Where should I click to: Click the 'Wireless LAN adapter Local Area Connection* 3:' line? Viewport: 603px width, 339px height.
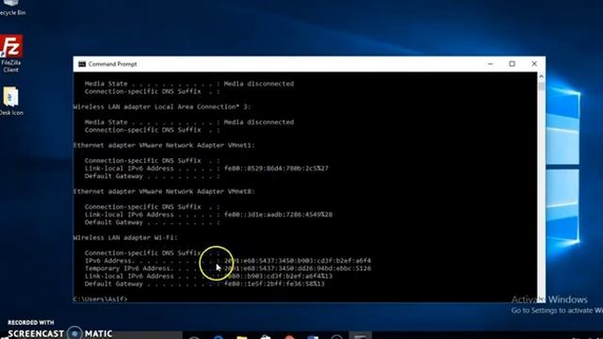point(162,106)
